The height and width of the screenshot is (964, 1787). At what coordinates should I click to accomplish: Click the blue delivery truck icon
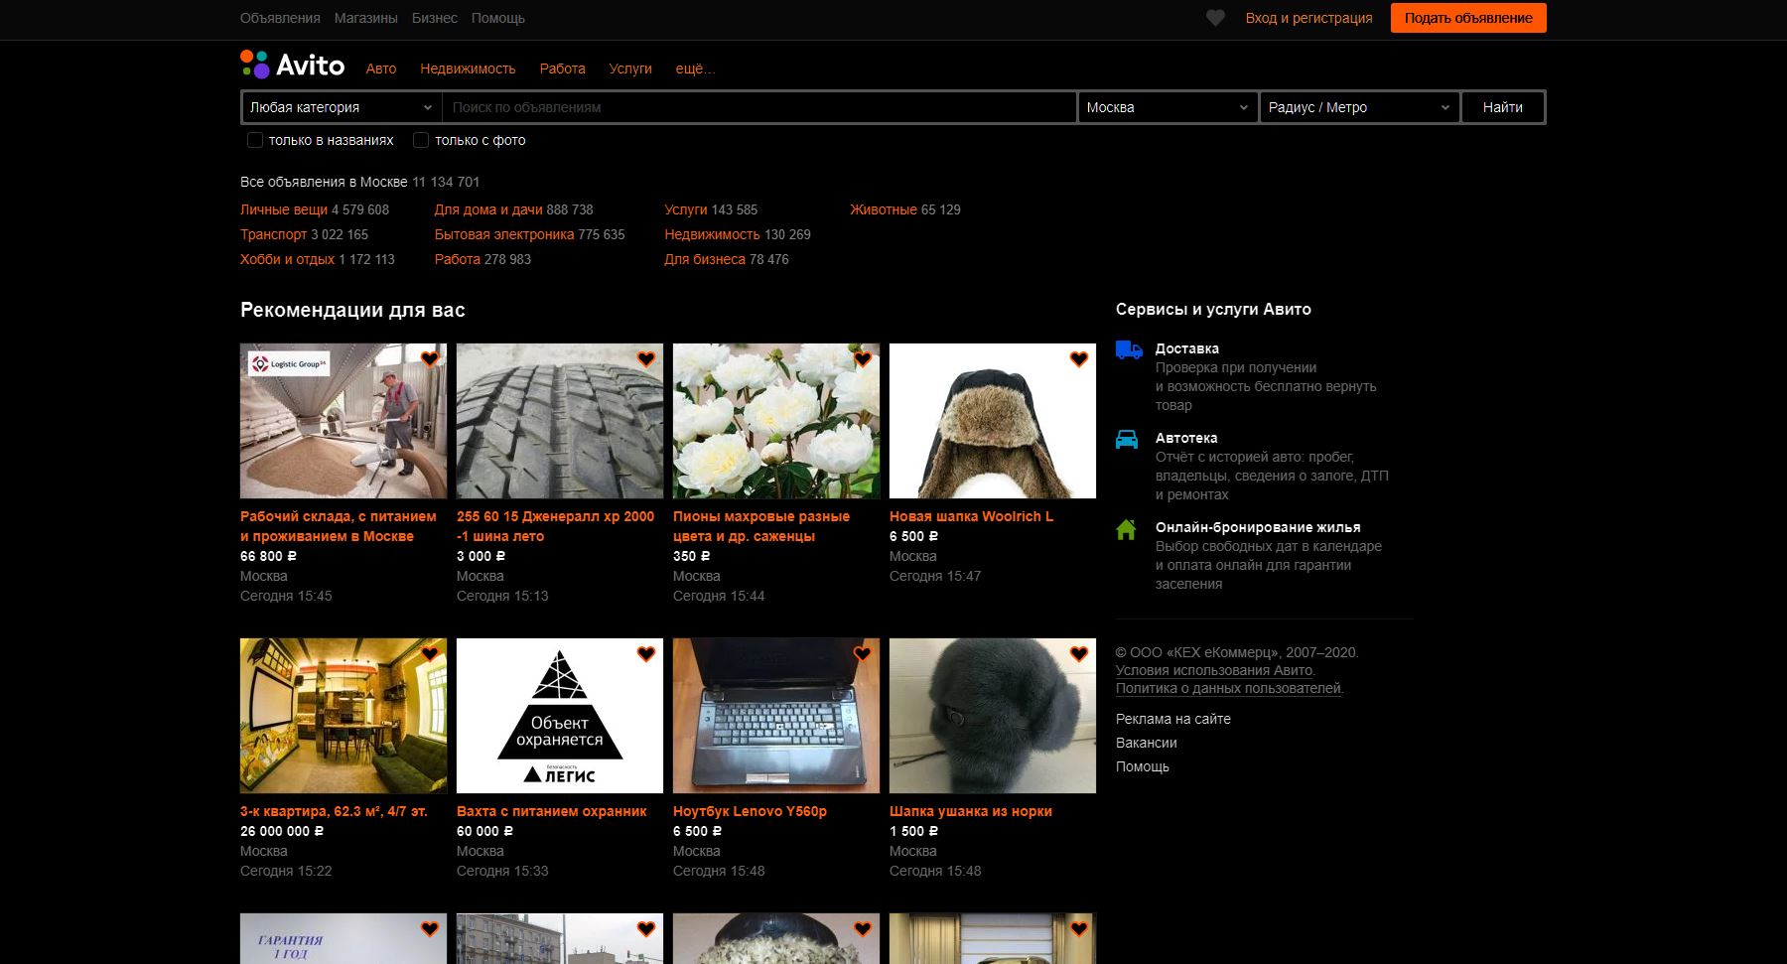point(1128,349)
